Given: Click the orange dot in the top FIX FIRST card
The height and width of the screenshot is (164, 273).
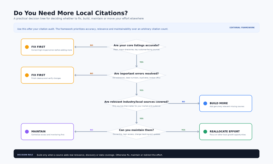Looking at the screenshot, I should click(27, 47).
